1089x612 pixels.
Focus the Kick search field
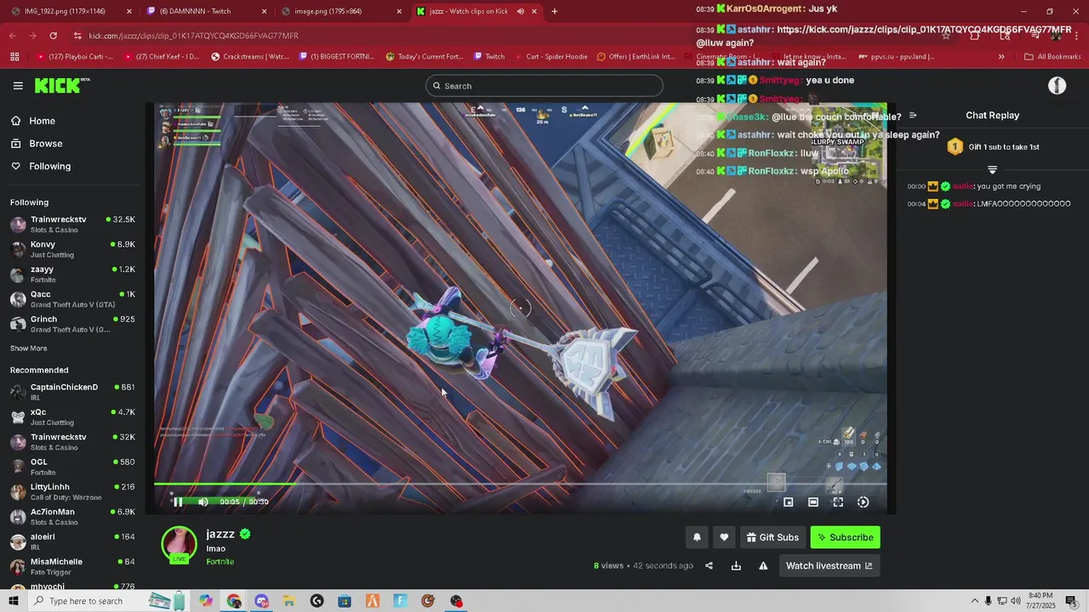point(544,86)
